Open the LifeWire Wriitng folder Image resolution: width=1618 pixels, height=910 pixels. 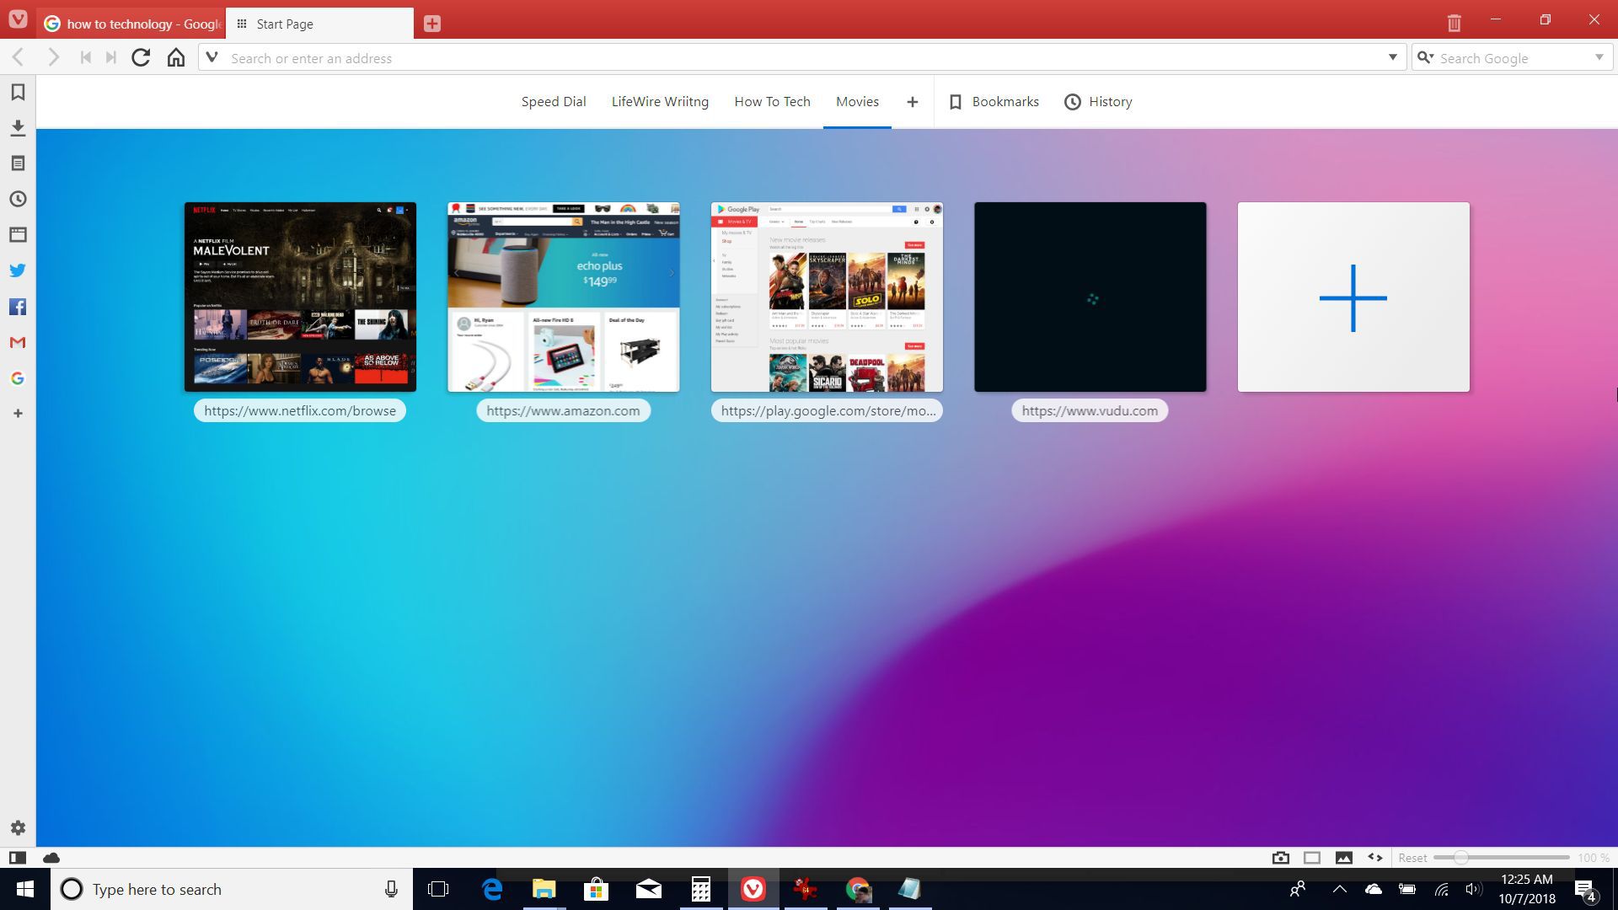pos(660,102)
